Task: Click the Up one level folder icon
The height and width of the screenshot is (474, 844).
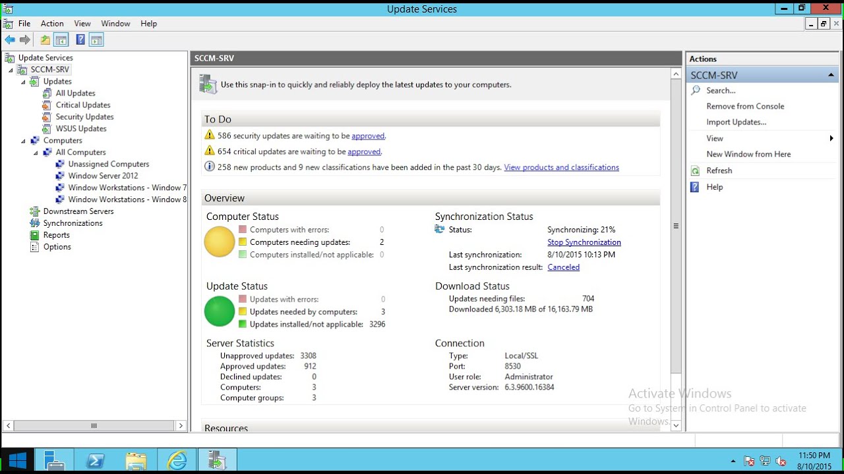Action: click(45, 40)
